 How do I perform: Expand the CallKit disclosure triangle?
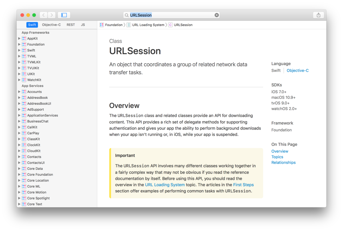click(x=19, y=127)
